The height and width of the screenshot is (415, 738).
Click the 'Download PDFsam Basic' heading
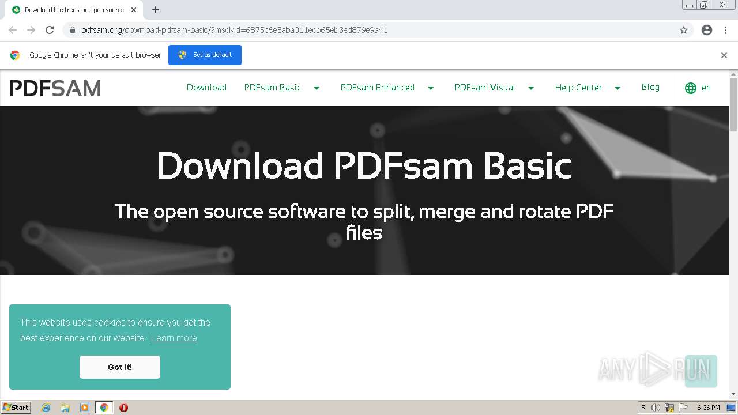pyautogui.click(x=364, y=165)
